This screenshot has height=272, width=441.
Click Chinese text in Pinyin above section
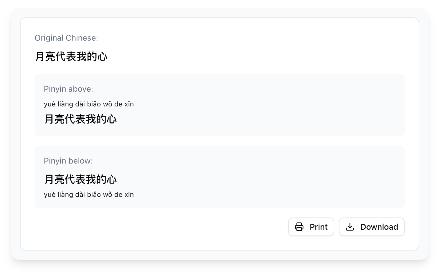pos(81,119)
